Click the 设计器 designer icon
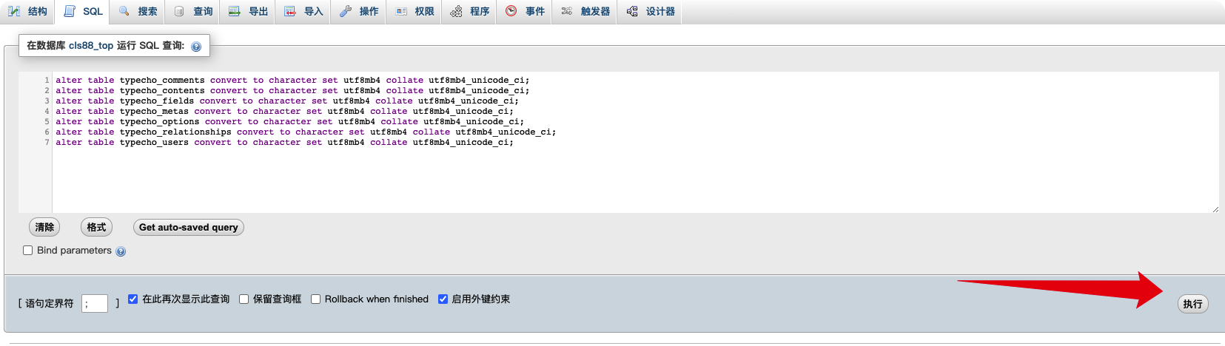Image resolution: width=1225 pixels, height=346 pixels. [x=632, y=11]
